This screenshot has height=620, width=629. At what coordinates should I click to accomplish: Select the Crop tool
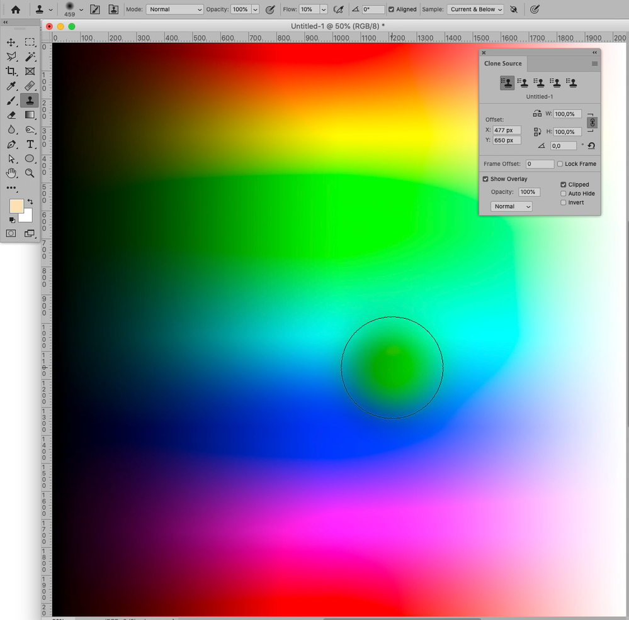click(11, 71)
